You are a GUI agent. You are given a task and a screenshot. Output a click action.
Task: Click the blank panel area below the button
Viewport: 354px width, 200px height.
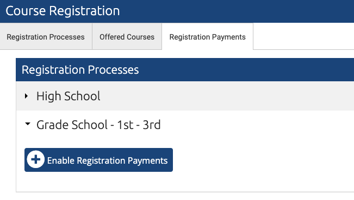pyautogui.click(x=185, y=182)
